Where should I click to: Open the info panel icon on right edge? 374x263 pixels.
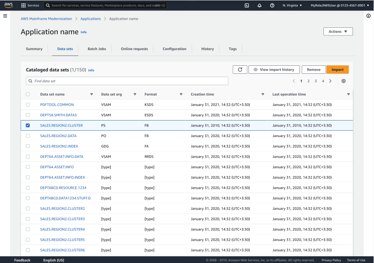click(x=369, y=16)
